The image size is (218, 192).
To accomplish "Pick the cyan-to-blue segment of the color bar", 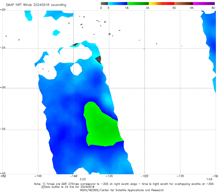I will pyautogui.click(x=118, y=4).
